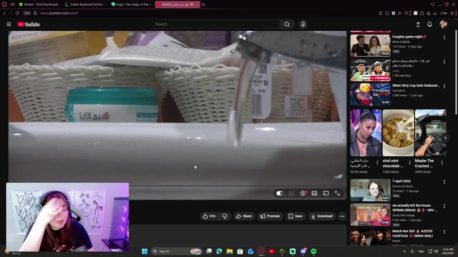458x257 pixels.
Task: Add page to bookmarks with heart icon
Action: (x=406, y=13)
